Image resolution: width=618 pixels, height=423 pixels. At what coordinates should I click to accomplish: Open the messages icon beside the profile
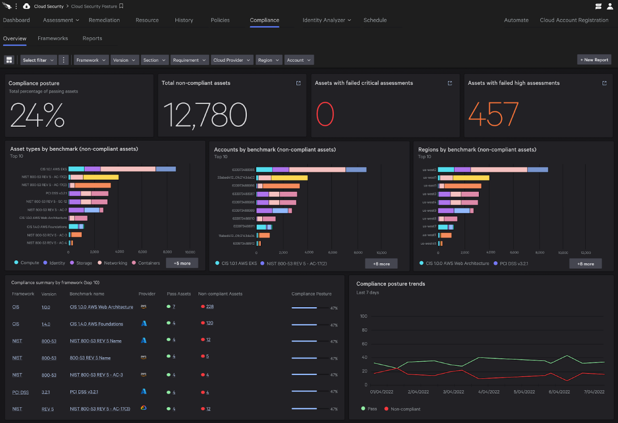598,6
